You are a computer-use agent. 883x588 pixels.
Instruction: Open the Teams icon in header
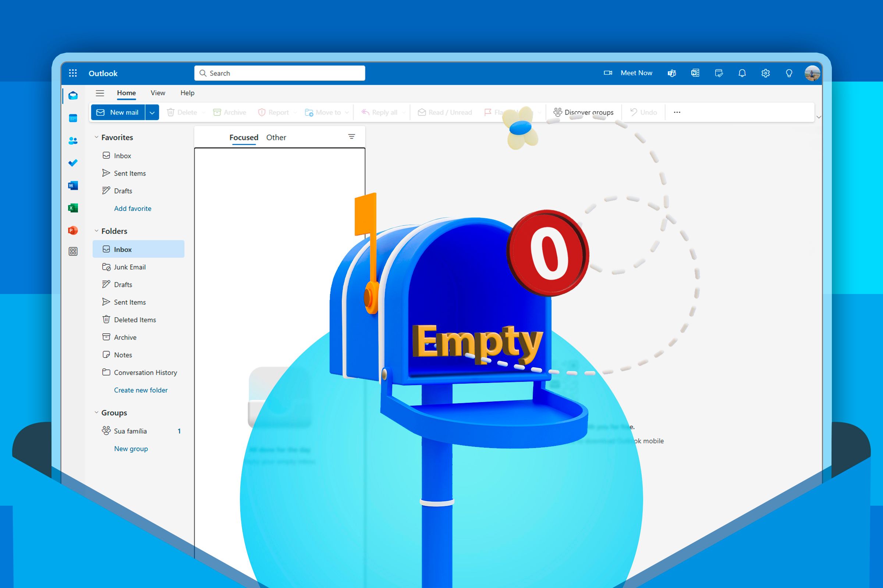[672, 73]
